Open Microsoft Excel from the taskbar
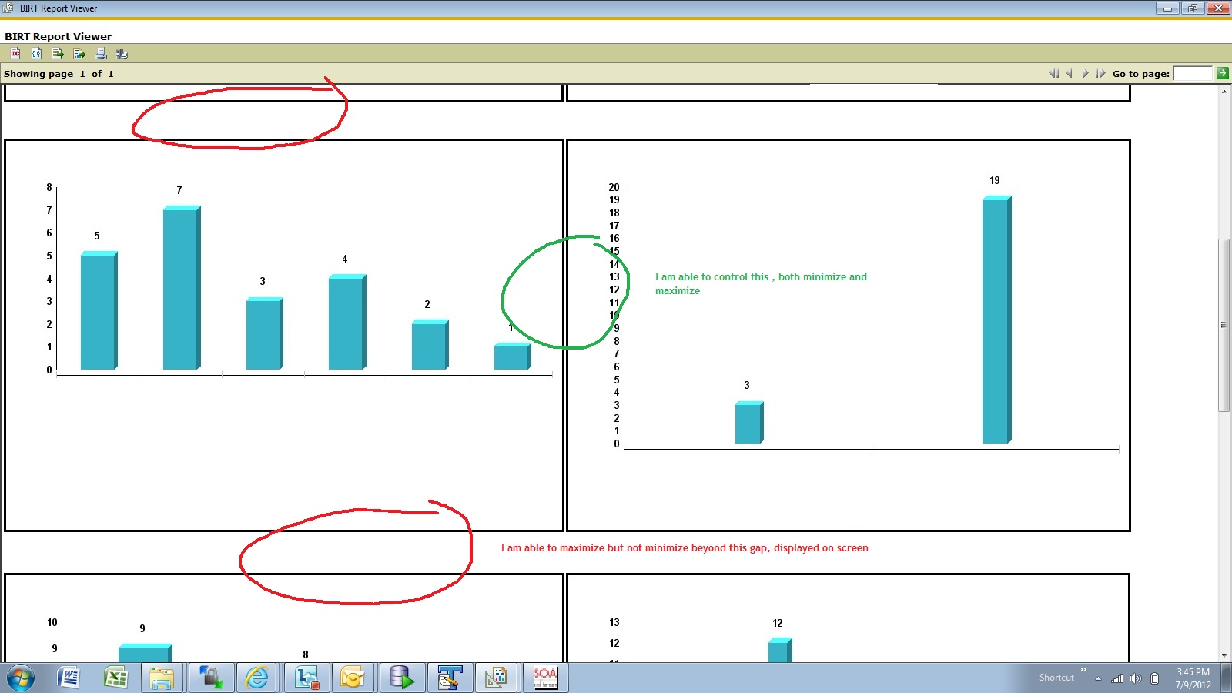Viewport: 1232px width, 693px height. 115,678
